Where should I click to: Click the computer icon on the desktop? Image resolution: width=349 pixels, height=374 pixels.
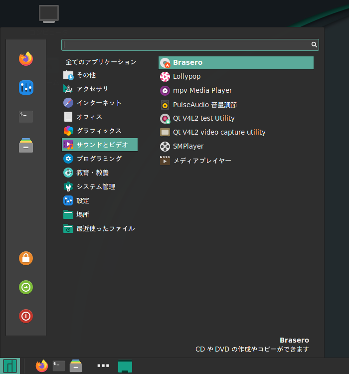[x=49, y=14]
